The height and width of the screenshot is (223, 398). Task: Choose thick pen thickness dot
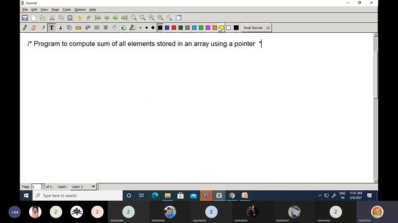[153, 28]
